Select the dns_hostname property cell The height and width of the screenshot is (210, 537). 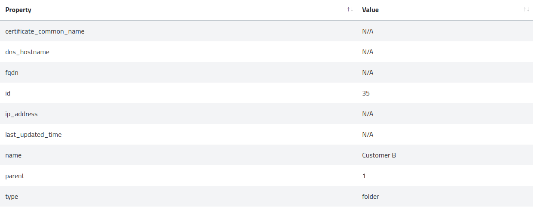(27, 52)
